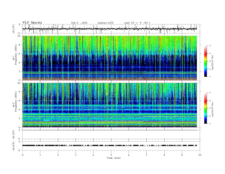Click the "ch.3(V)" axis label
This screenshot has height=174, width=225.
tap(14, 134)
